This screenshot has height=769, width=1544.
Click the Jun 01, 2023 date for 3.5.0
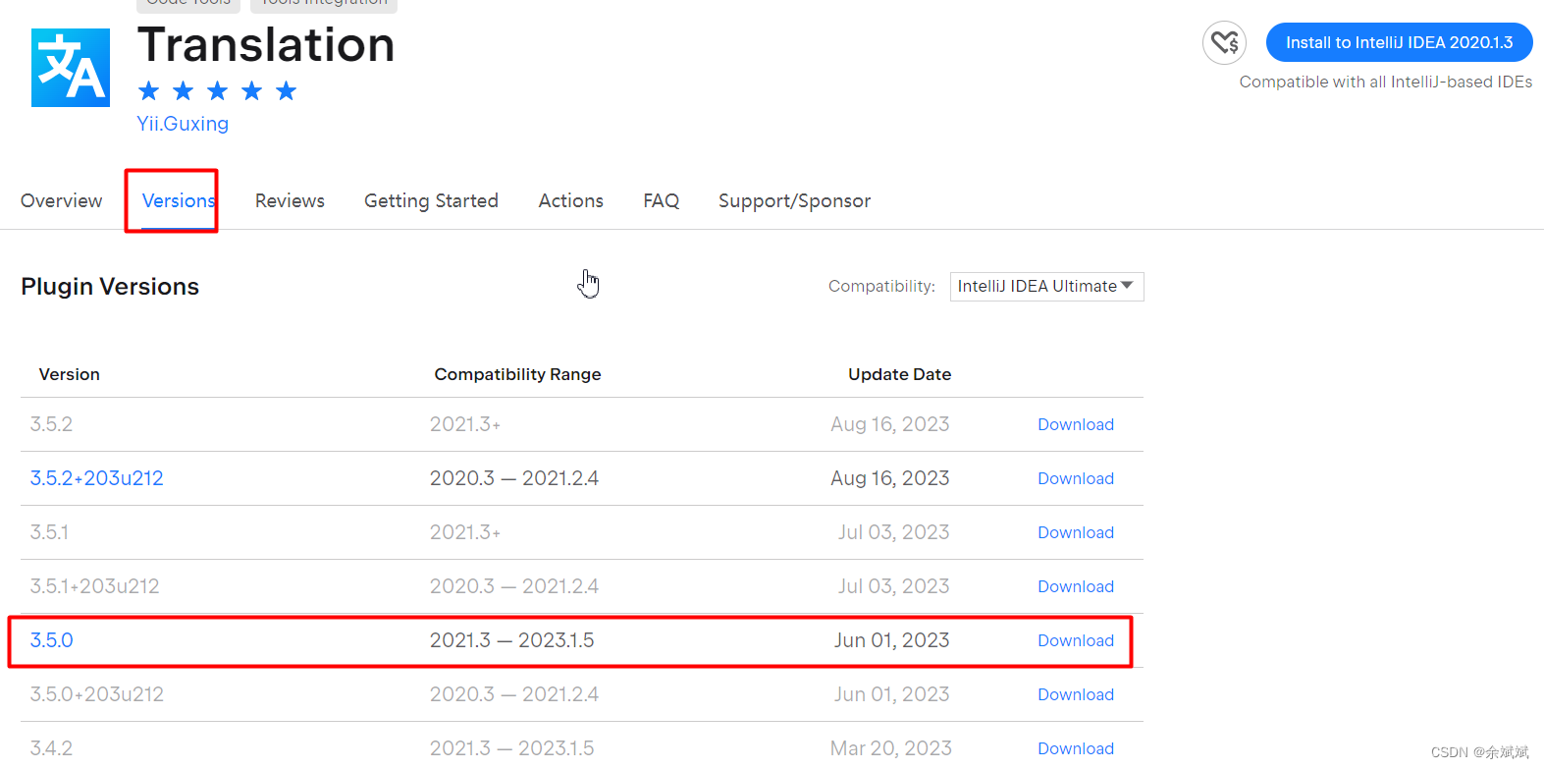(x=891, y=640)
